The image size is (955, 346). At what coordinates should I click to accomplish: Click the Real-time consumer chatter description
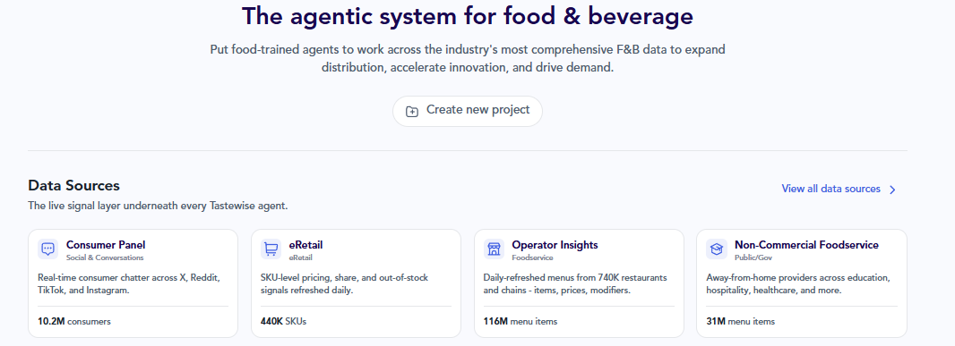[x=129, y=284]
